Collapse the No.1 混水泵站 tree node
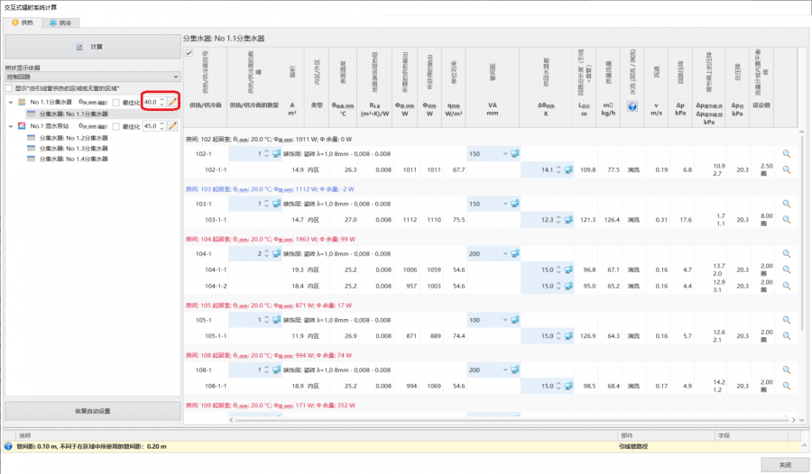The image size is (812, 474). pyautogui.click(x=10, y=126)
